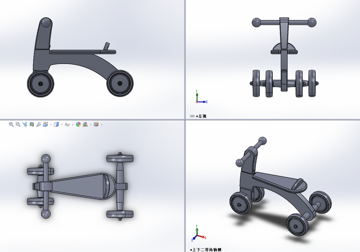Click the Display Style box icon
This screenshot has width=360, height=252.
pyautogui.click(x=56, y=125)
